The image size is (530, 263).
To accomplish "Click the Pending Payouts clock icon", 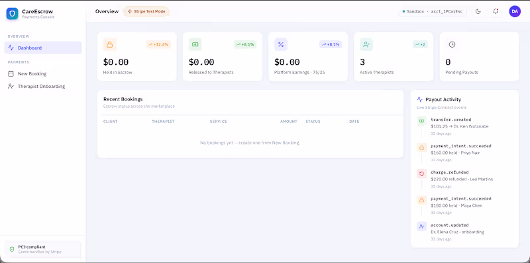I will pos(452,44).
